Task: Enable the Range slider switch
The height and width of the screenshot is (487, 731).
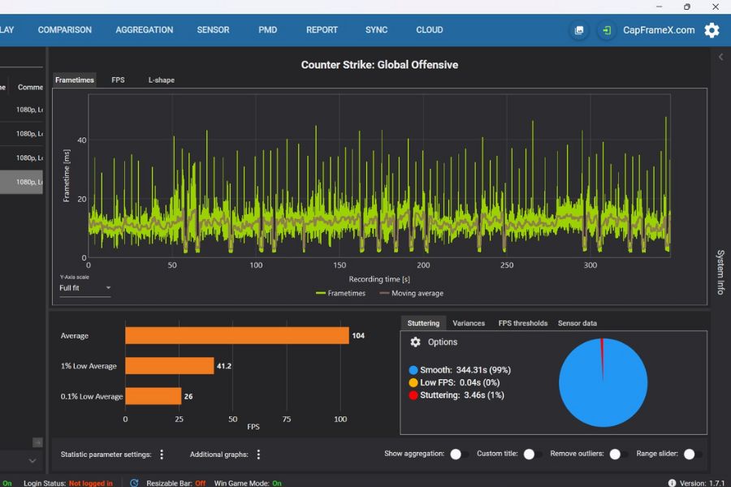Action: (x=692, y=455)
